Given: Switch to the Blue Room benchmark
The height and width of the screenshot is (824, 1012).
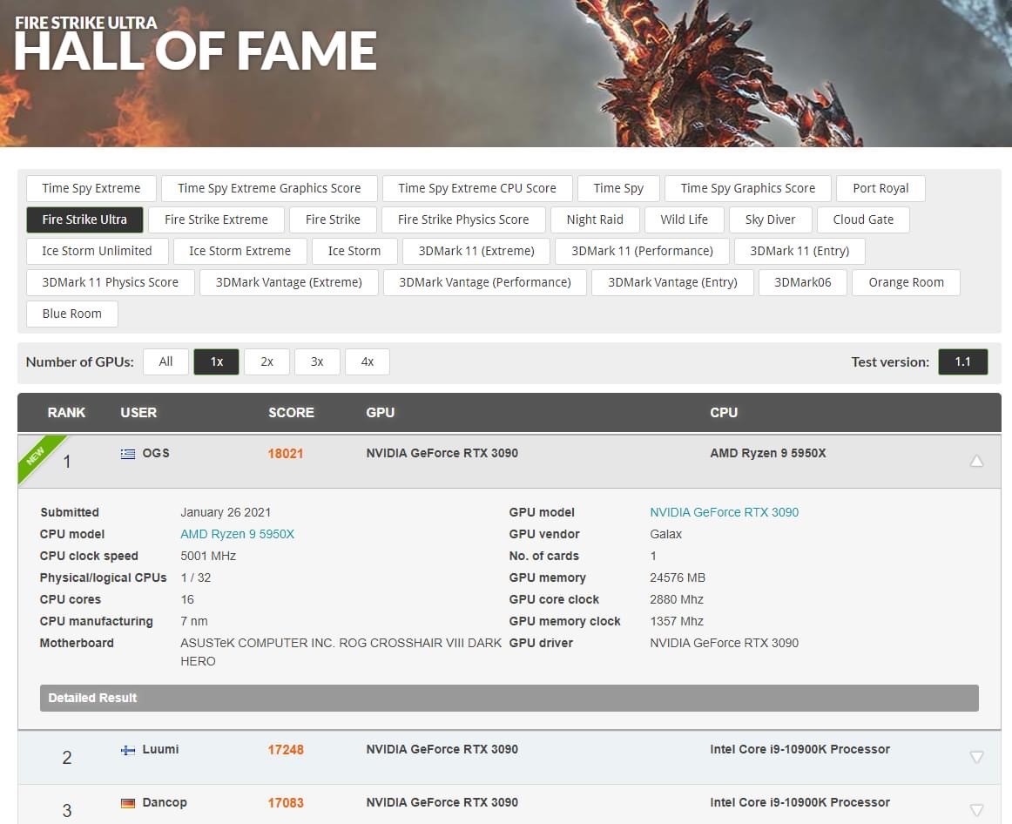Looking at the screenshot, I should 72,314.
